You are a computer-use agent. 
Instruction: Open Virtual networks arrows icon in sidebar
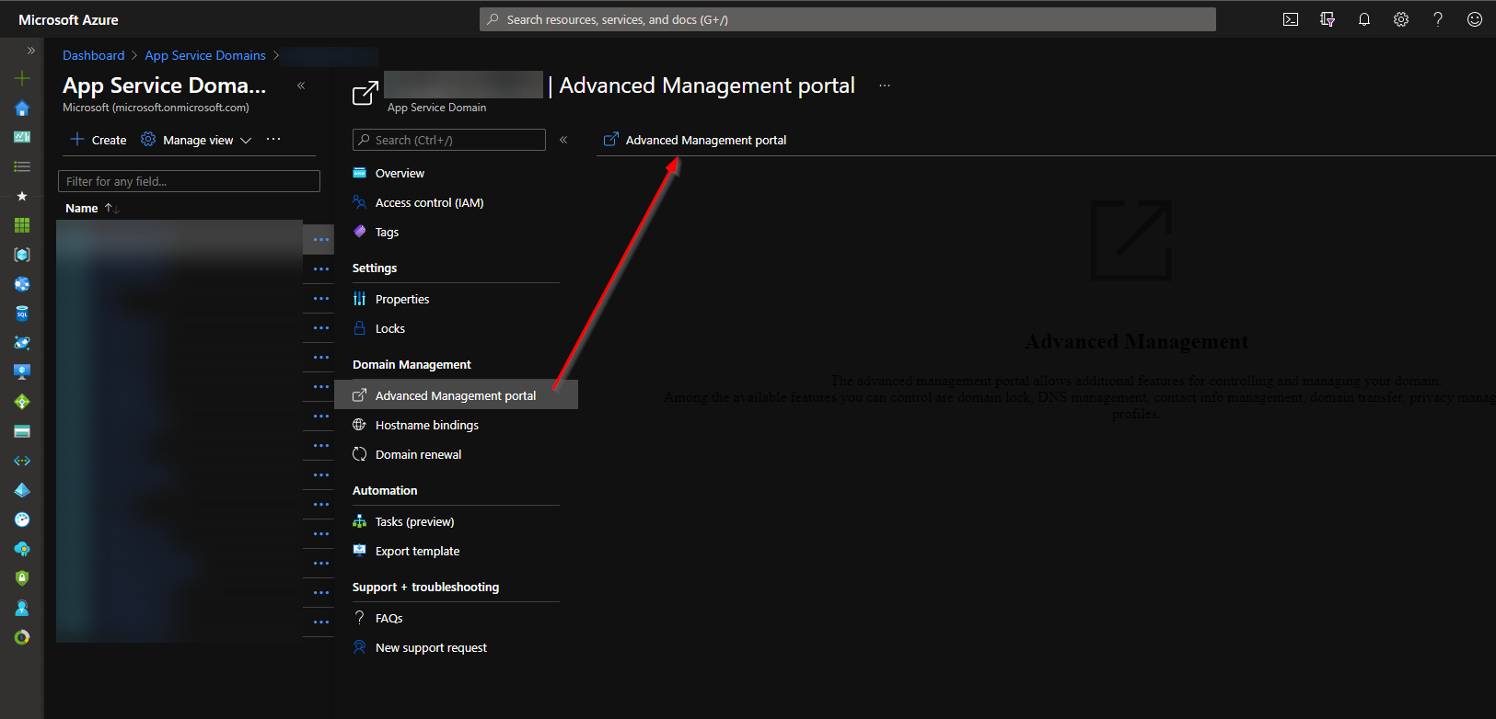click(x=22, y=461)
